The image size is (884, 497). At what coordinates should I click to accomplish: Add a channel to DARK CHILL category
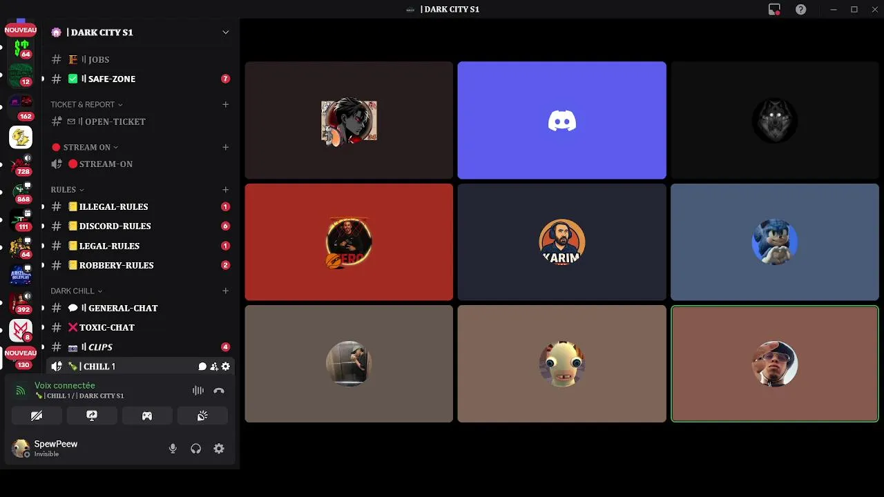(225, 291)
